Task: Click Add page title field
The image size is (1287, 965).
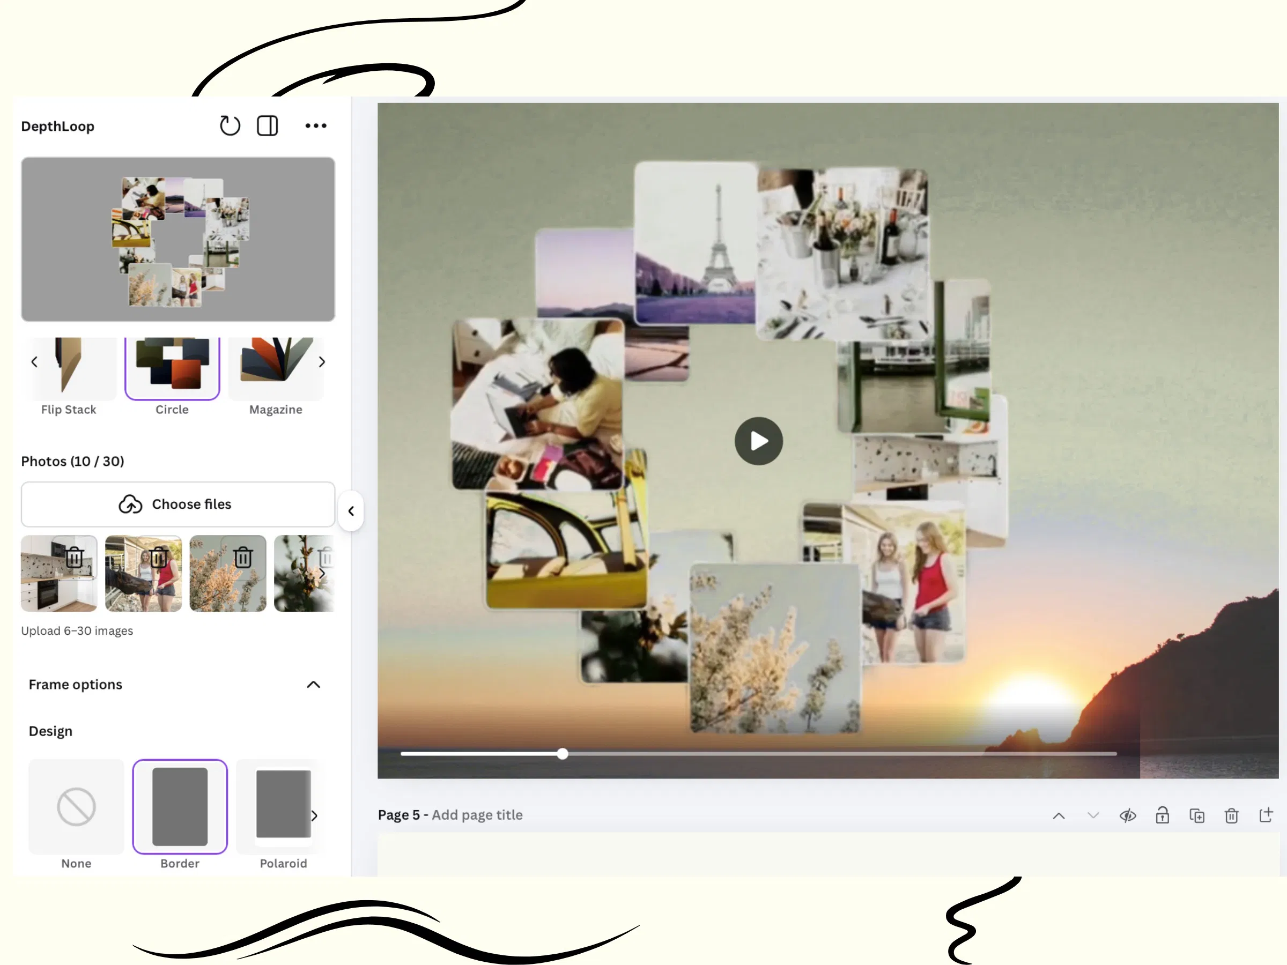Action: [477, 815]
